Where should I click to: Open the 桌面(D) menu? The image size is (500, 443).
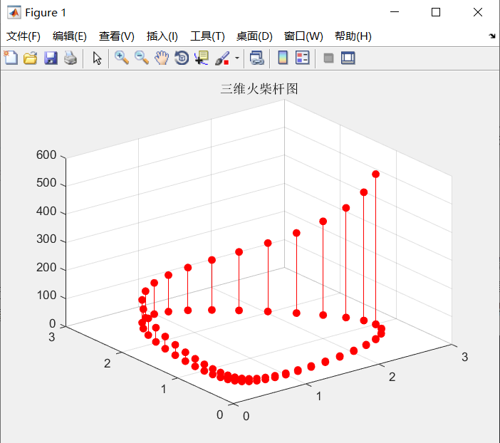(254, 36)
